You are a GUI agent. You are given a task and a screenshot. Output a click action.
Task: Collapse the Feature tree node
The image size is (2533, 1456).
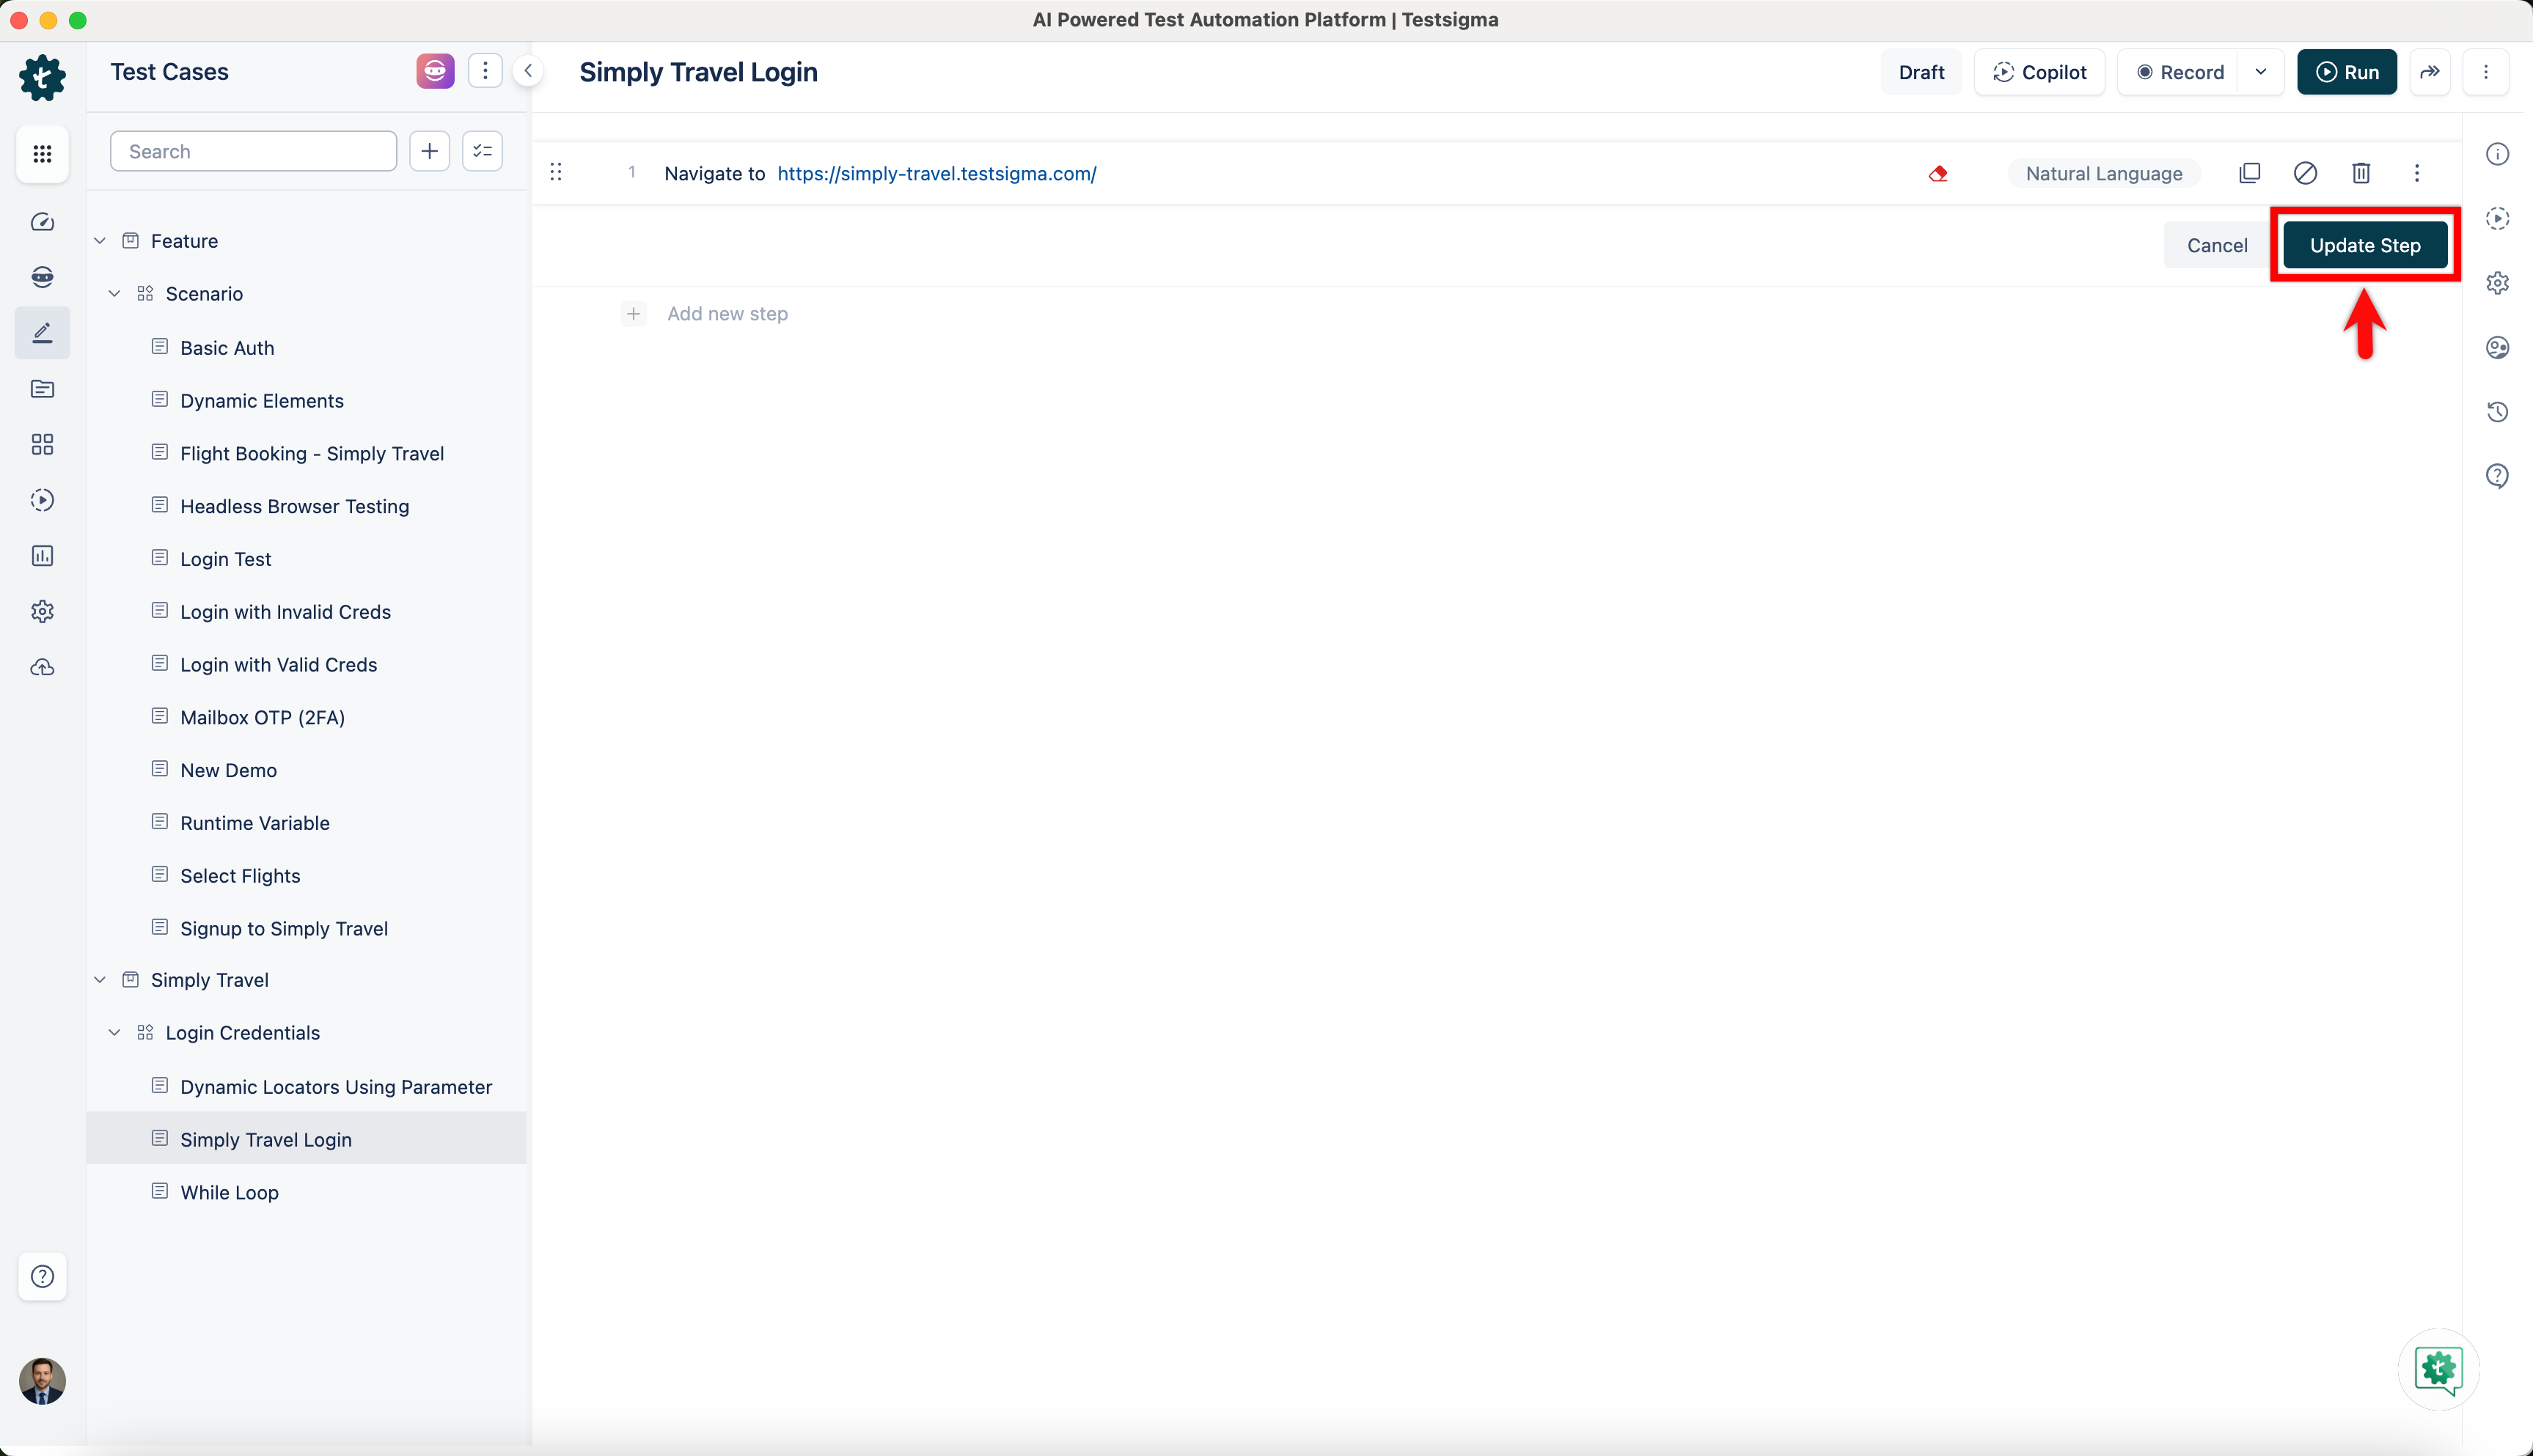[100, 241]
